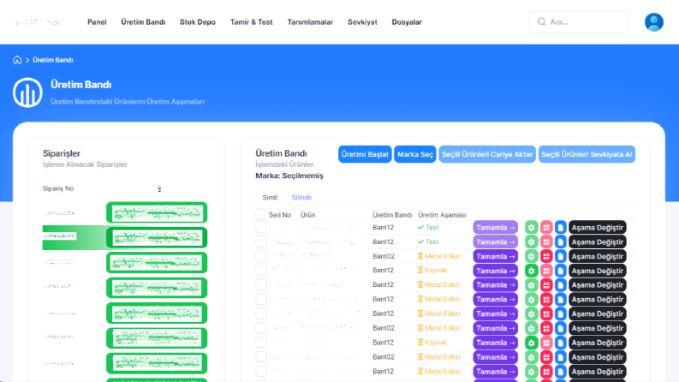This screenshot has width=679, height=382.
Task: Open document icon in second Test row
Action: (560, 242)
